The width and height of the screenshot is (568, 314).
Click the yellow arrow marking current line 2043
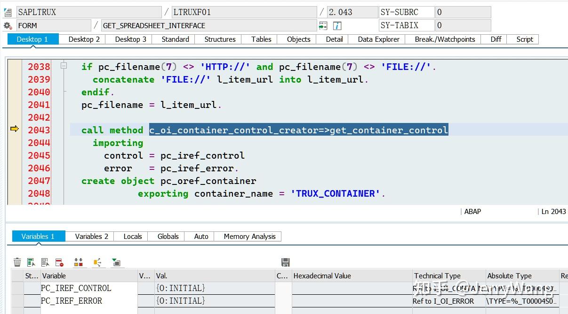coord(15,128)
